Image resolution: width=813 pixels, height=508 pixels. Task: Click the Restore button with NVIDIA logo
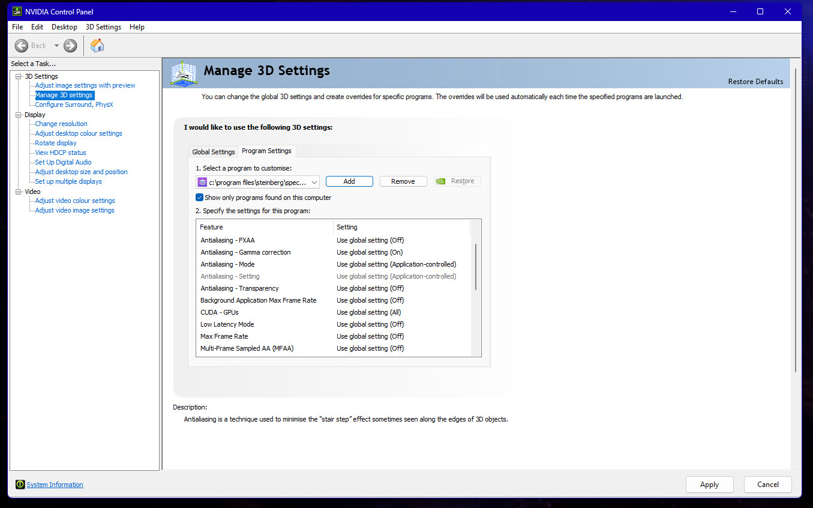point(457,181)
